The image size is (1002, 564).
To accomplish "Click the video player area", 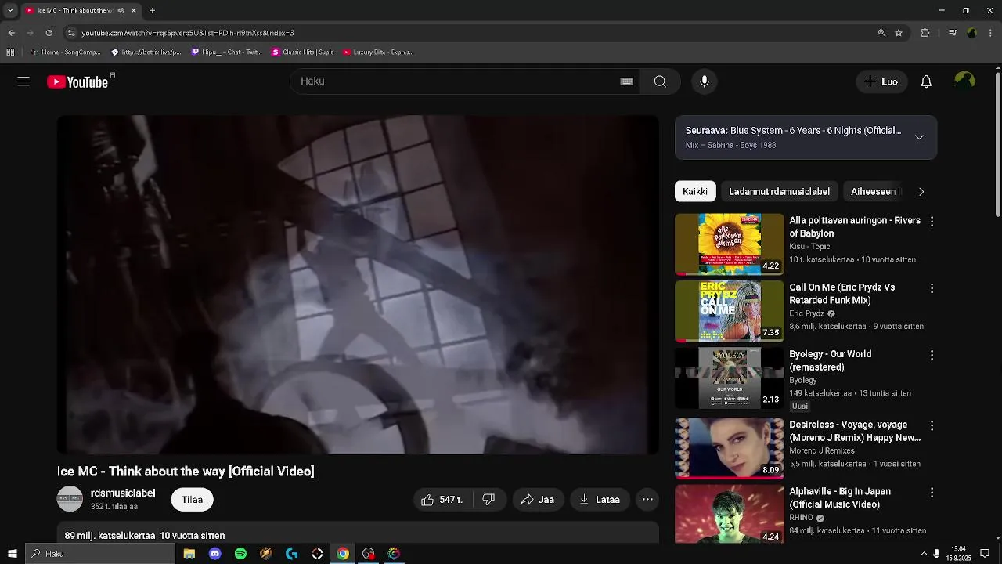I will point(358,285).
